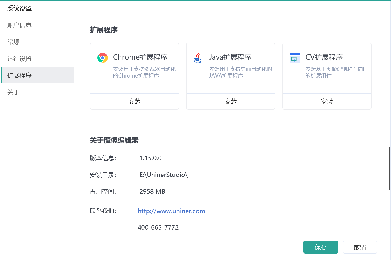Open the 账户信息 settings section

pyautogui.click(x=37, y=25)
